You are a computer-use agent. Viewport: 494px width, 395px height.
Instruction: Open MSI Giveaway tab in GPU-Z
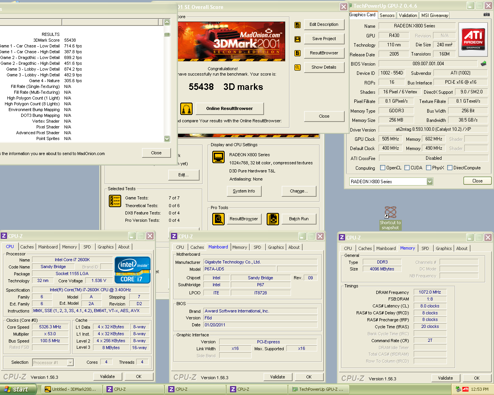(435, 15)
